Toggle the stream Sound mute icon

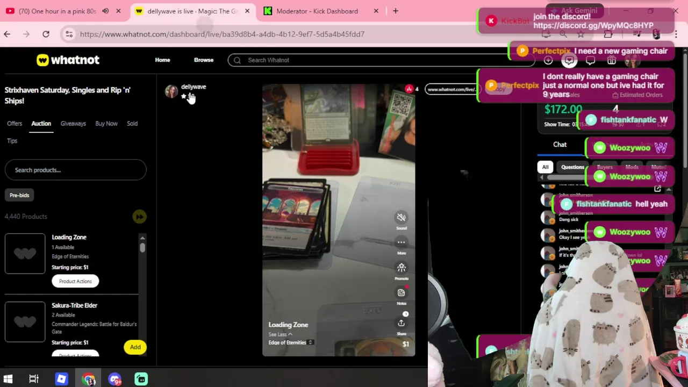[401, 217]
